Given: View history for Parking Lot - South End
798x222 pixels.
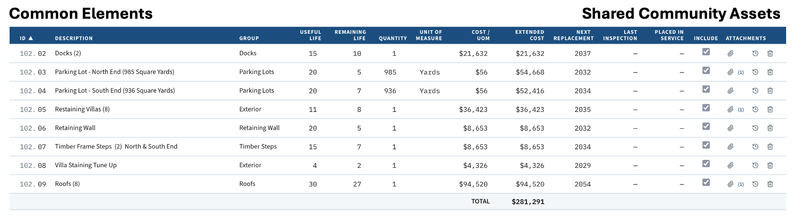Looking at the screenshot, I should (x=755, y=91).
